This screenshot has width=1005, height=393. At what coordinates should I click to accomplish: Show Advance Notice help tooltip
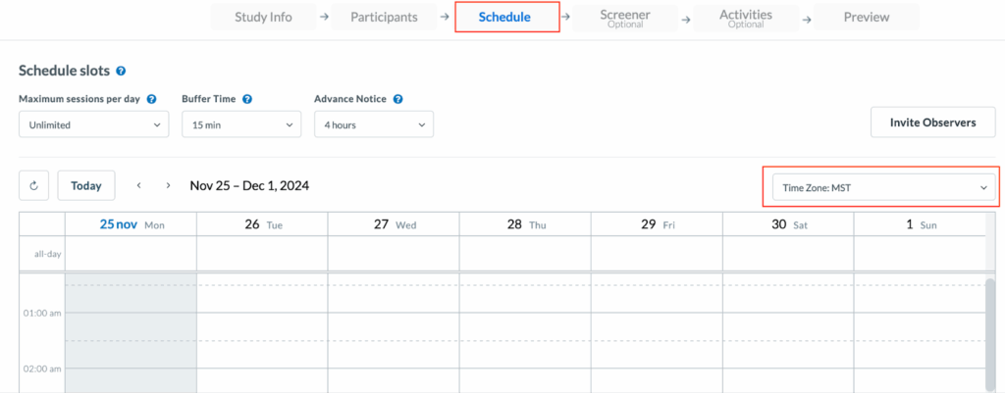click(x=398, y=99)
